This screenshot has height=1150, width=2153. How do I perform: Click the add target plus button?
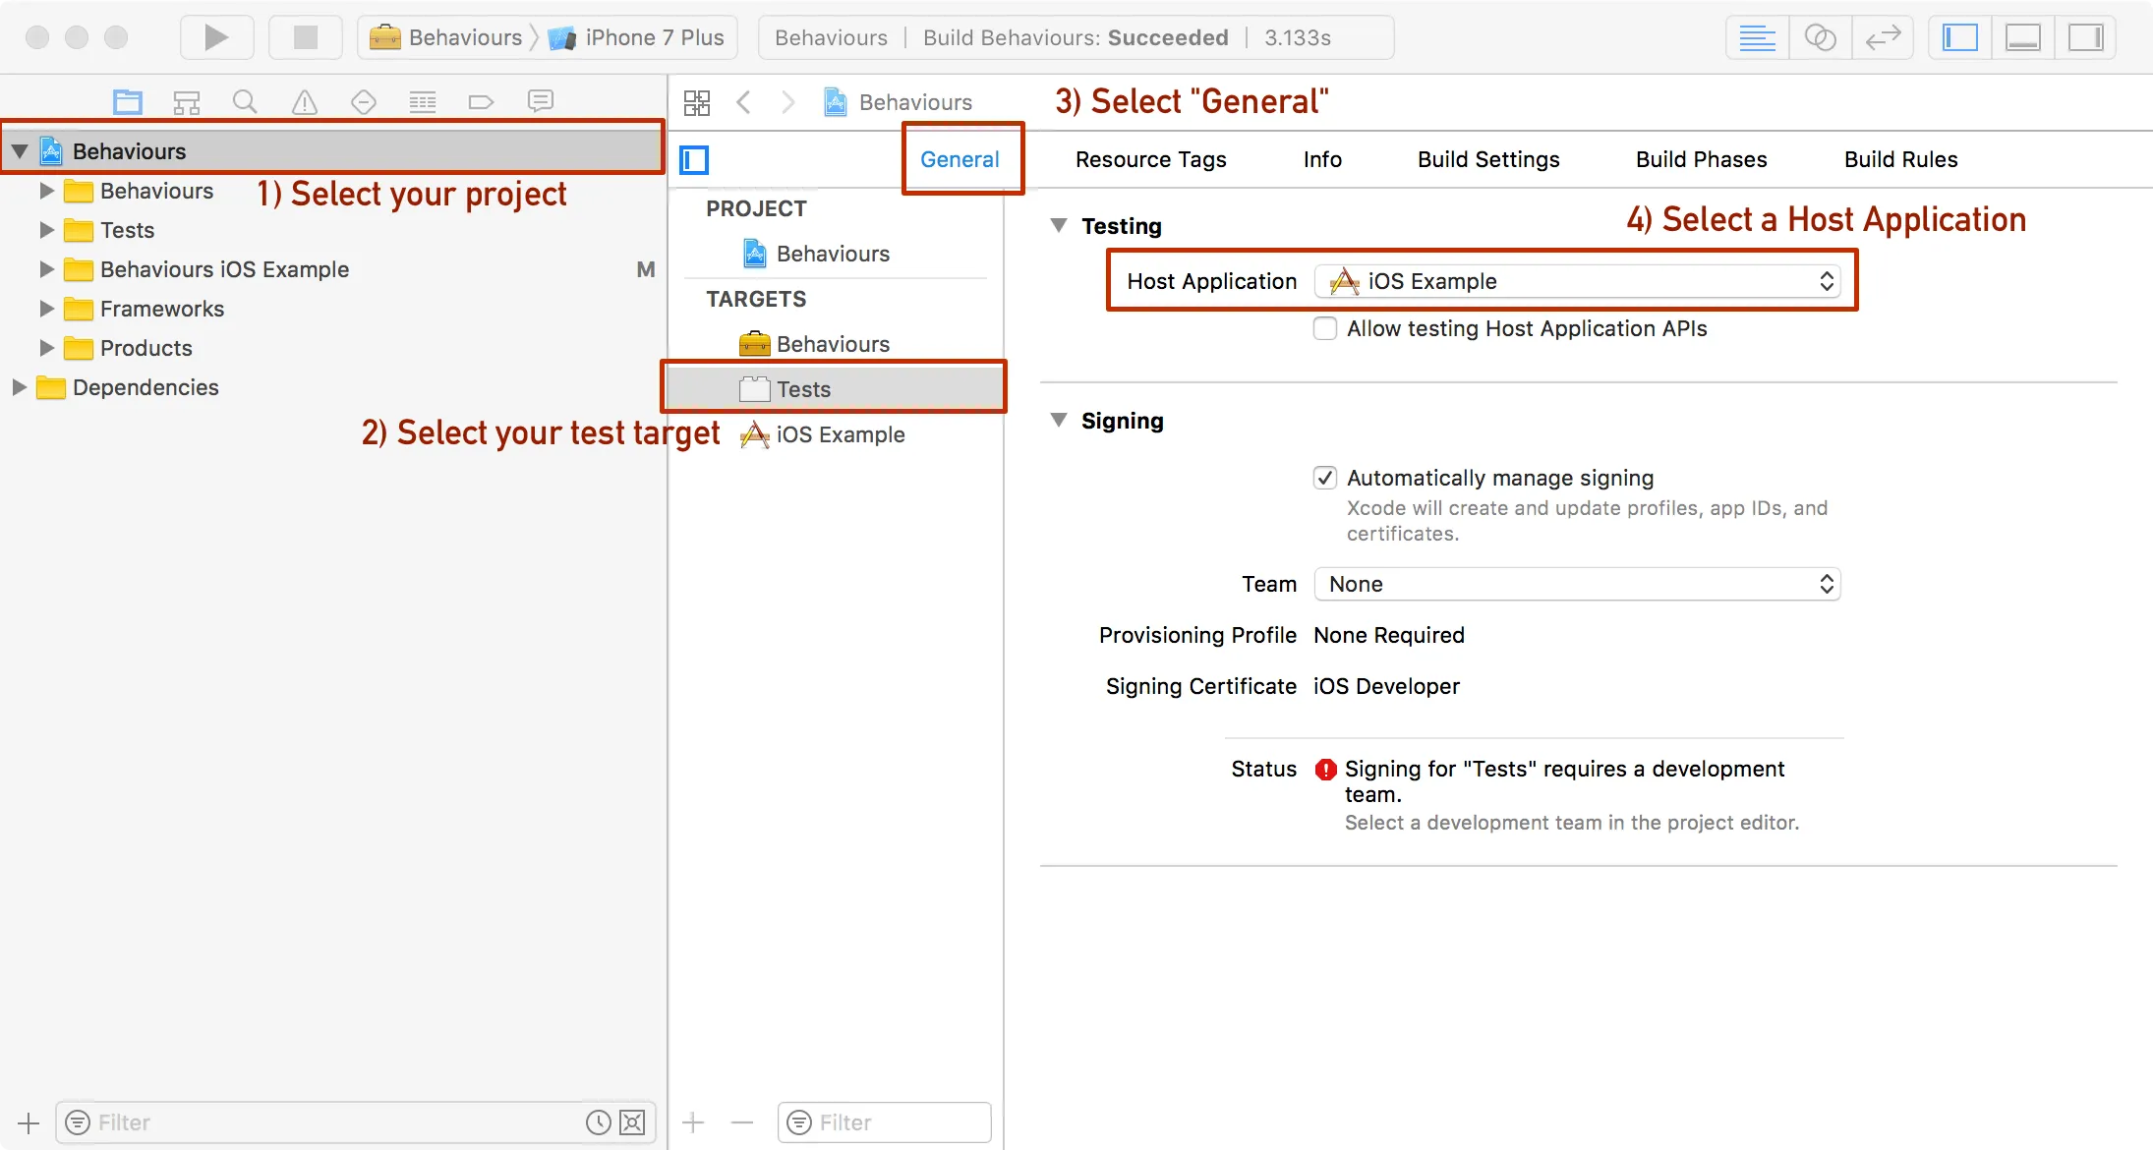(x=693, y=1122)
